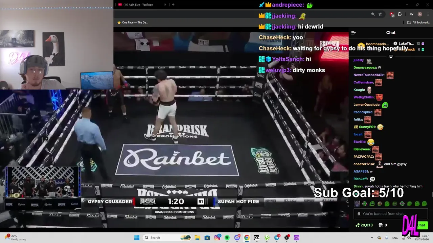
Task: Open uTorrent from the taskbar
Action: click(267, 238)
